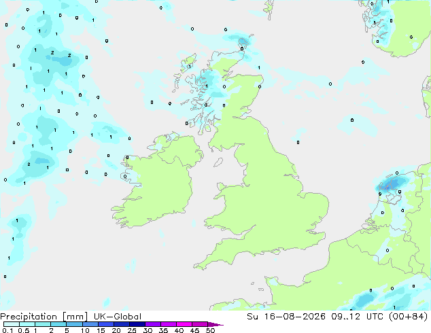Click the '15' legend scale label
The width and height of the screenshot is (431, 333).
point(101,330)
